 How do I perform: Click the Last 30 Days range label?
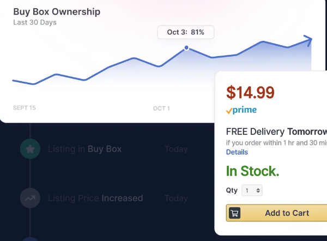tap(35, 23)
